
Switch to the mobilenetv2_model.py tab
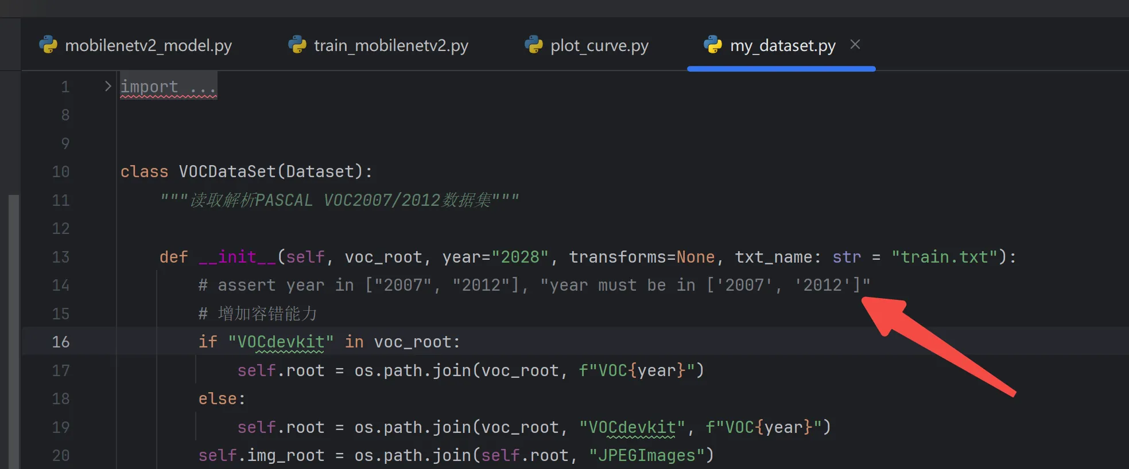136,45
